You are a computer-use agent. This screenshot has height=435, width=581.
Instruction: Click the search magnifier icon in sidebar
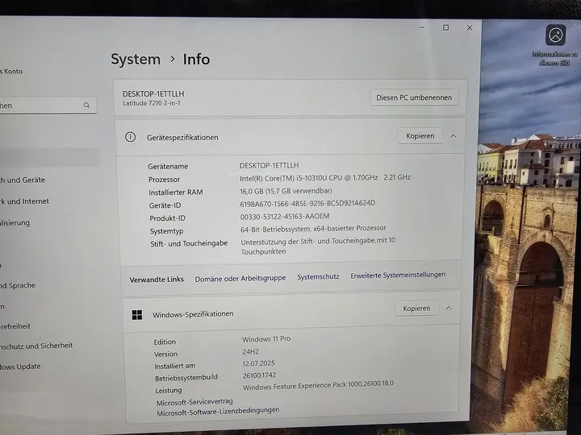click(x=86, y=106)
